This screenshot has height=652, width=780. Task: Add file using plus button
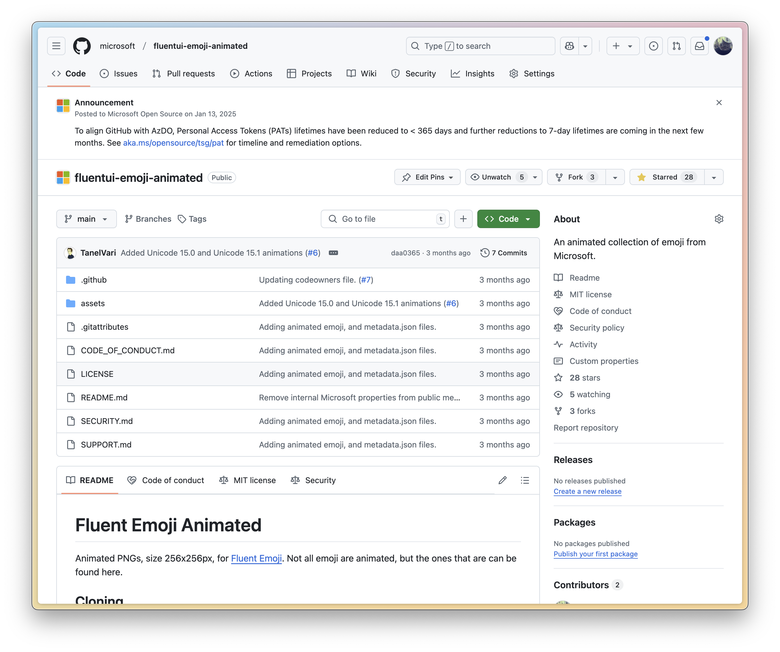[x=463, y=219]
